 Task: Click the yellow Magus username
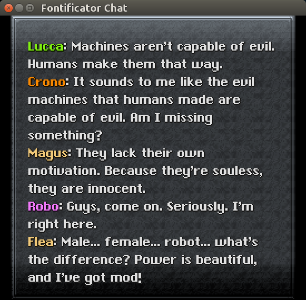48,154
